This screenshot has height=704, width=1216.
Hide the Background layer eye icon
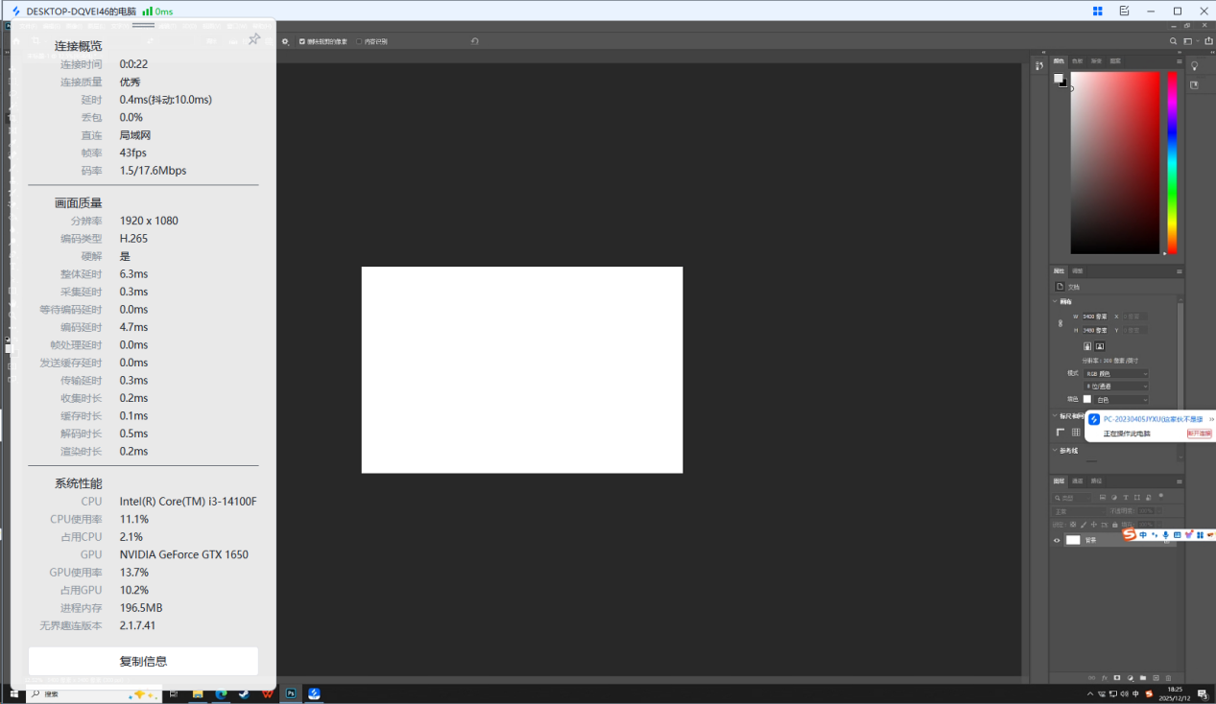coord(1057,540)
